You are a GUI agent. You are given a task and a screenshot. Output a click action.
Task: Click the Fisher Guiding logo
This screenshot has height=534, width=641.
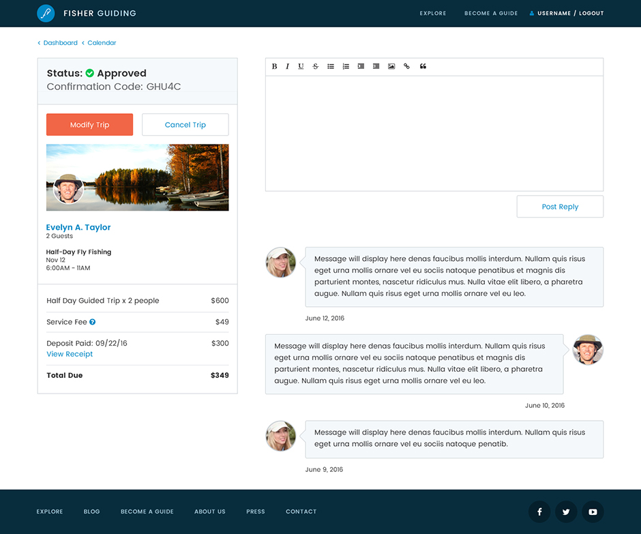point(46,13)
